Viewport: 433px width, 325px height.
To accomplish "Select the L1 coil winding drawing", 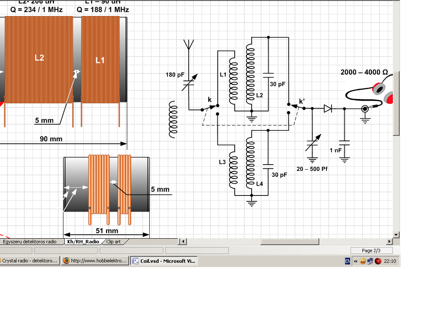I will click(x=100, y=59).
